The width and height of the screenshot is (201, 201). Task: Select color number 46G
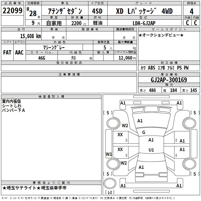(42, 58)
